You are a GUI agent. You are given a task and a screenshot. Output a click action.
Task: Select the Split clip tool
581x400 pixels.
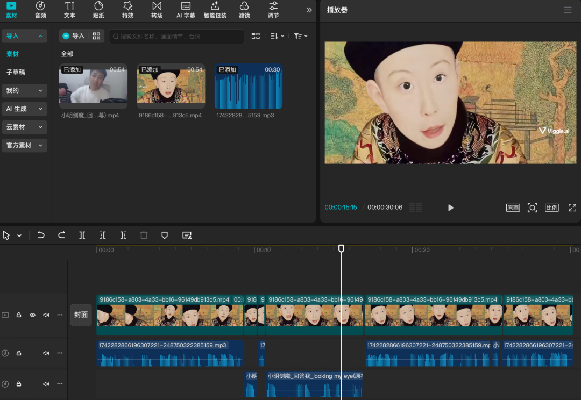point(82,235)
